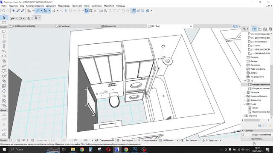The image size is (273, 153).
Task: Select the Door tool in the toolbox
Action: tap(4, 37)
